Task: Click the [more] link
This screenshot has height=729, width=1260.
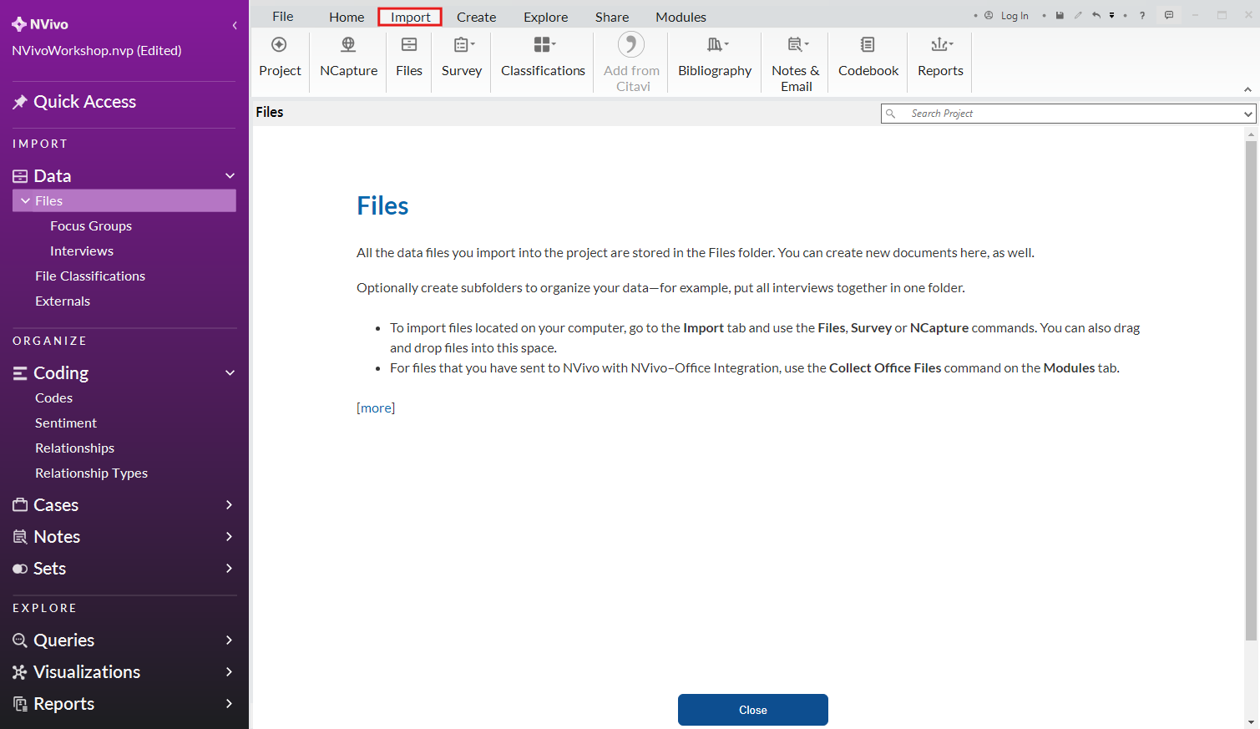Action: (376, 408)
